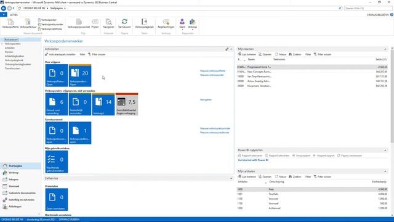
Task: Open Klanten in the navigation pane
Action: [x=9, y=52]
